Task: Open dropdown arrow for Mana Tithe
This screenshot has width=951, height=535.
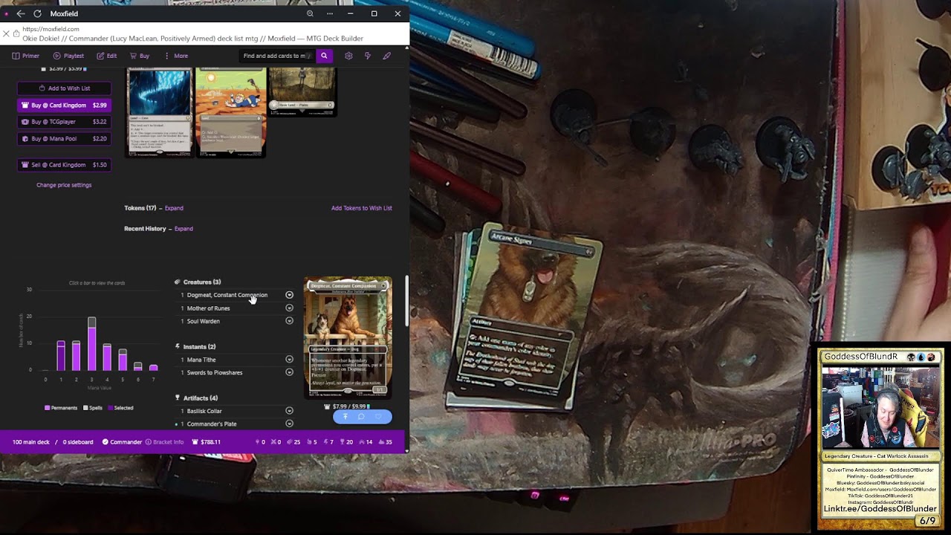Action: click(290, 360)
